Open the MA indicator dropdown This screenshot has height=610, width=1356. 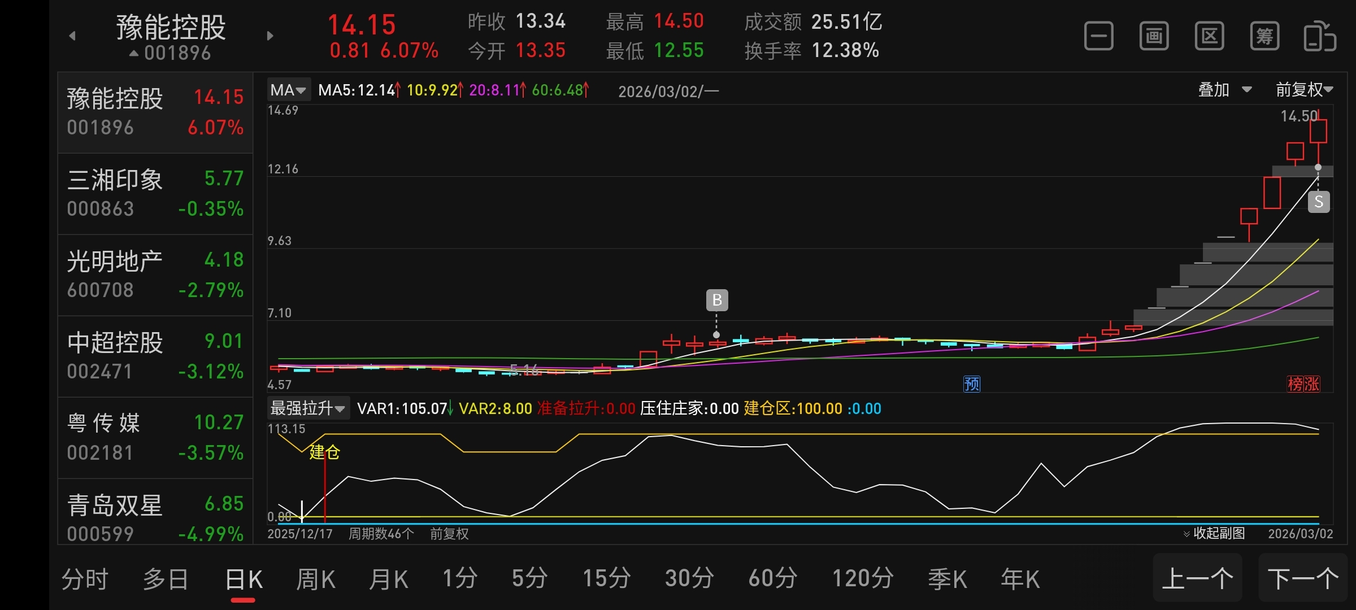tap(288, 90)
